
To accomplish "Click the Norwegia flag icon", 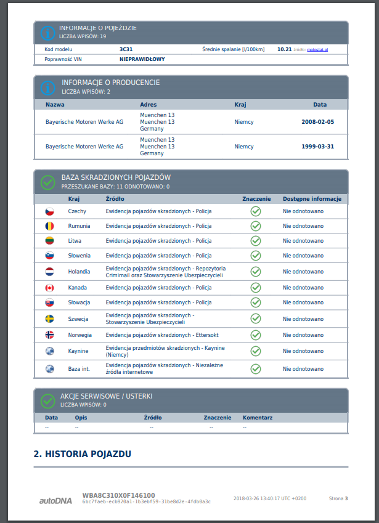I will pyautogui.click(x=50, y=335).
